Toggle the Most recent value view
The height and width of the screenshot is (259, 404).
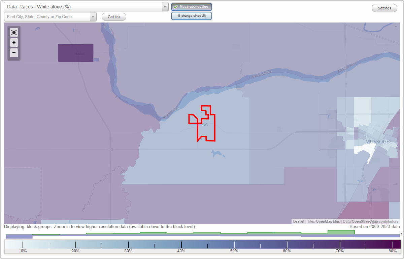[191, 6]
